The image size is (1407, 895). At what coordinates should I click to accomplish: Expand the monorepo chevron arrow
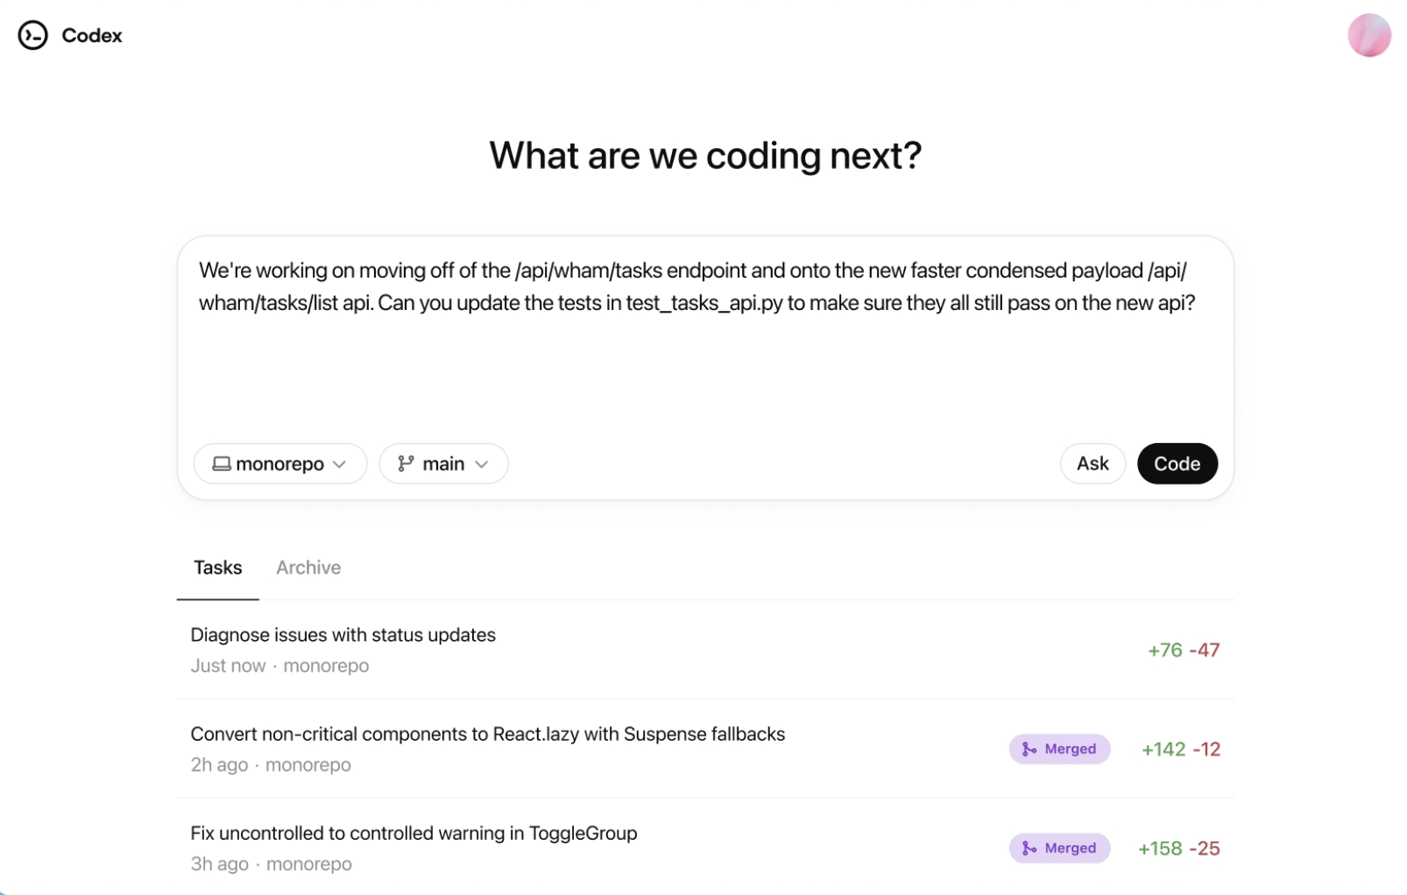point(340,464)
